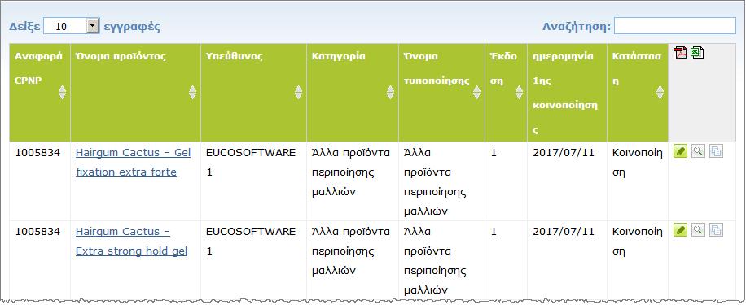Sort by Όνομα τυποποίησης column
The image size is (746, 305).
tap(476, 92)
